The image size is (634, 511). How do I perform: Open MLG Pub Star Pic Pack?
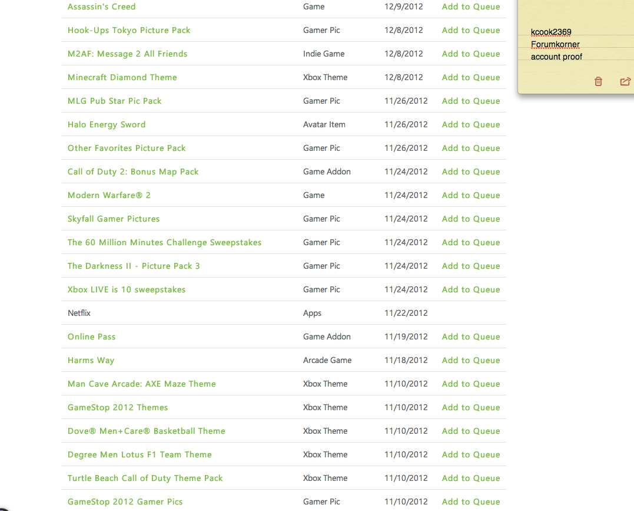coord(114,101)
